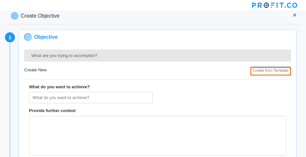Focus the What do you want to achieve field
306x157 pixels.
click(91, 97)
